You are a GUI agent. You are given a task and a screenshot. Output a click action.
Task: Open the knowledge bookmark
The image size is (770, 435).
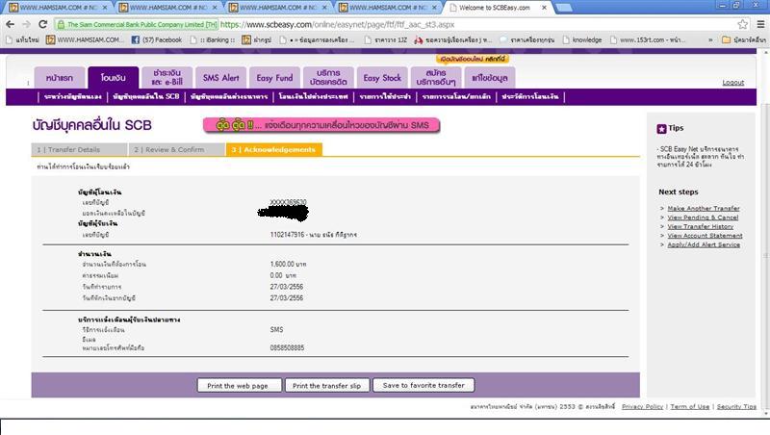[x=582, y=39]
